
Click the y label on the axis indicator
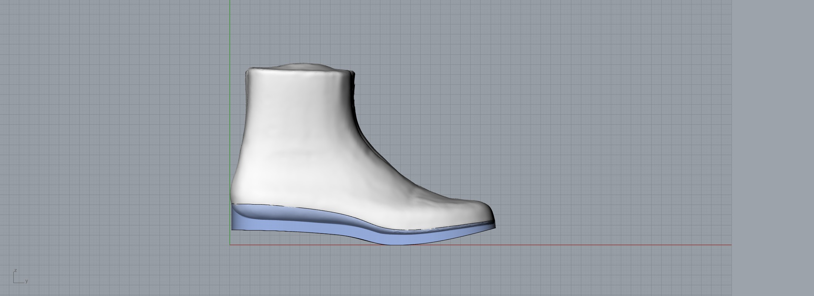coord(27,282)
